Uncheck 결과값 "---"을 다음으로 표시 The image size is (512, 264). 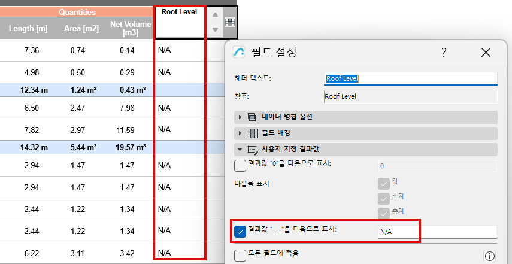tap(240, 232)
